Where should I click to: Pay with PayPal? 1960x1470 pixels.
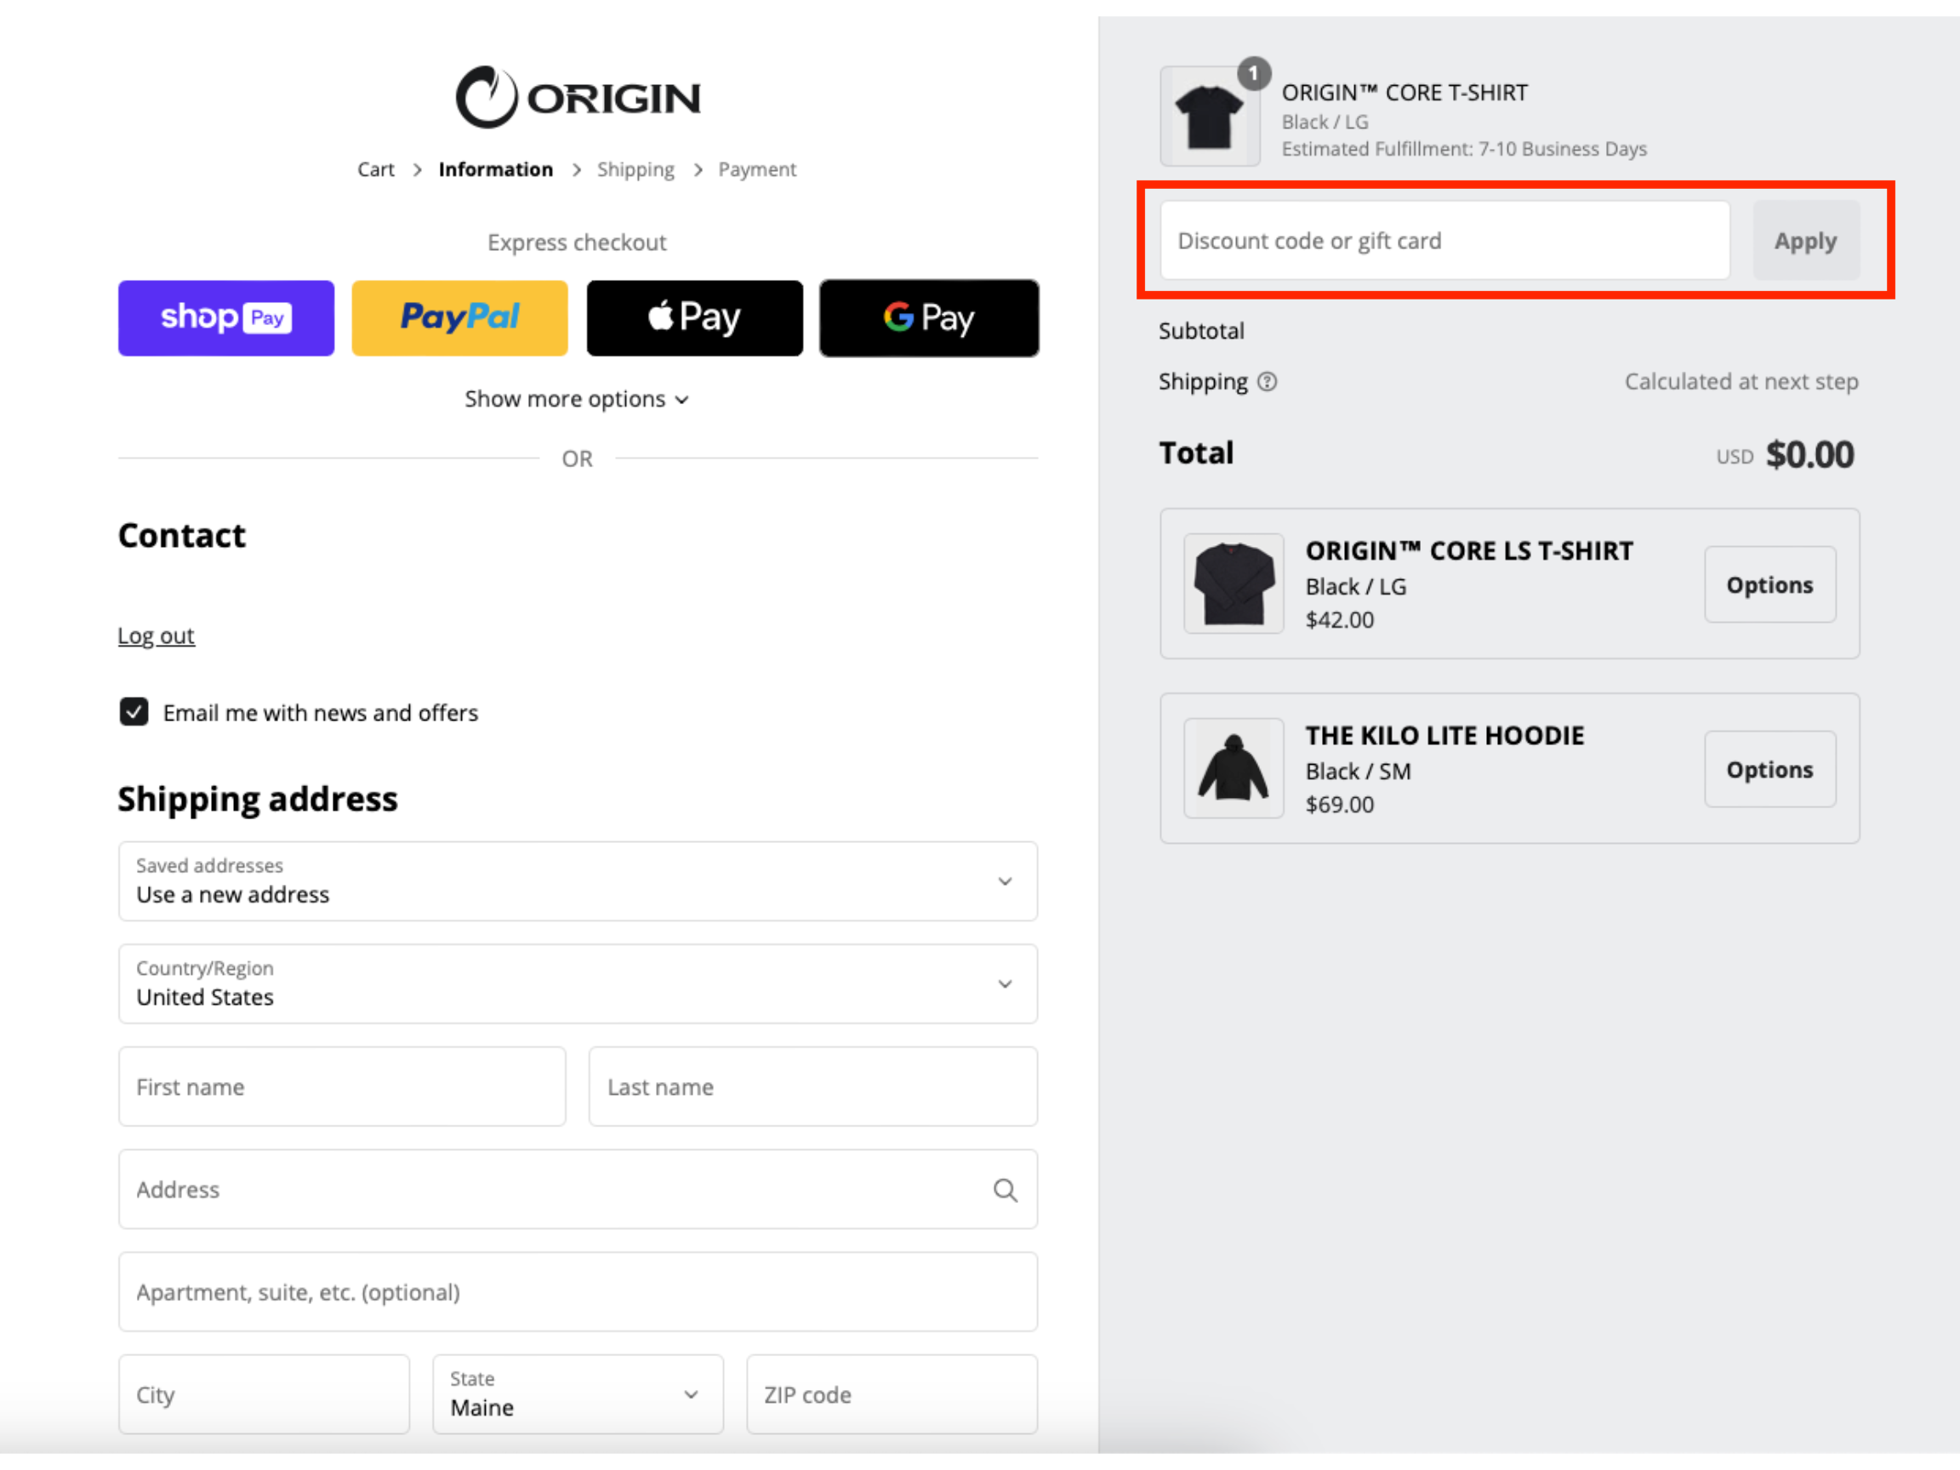460,318
